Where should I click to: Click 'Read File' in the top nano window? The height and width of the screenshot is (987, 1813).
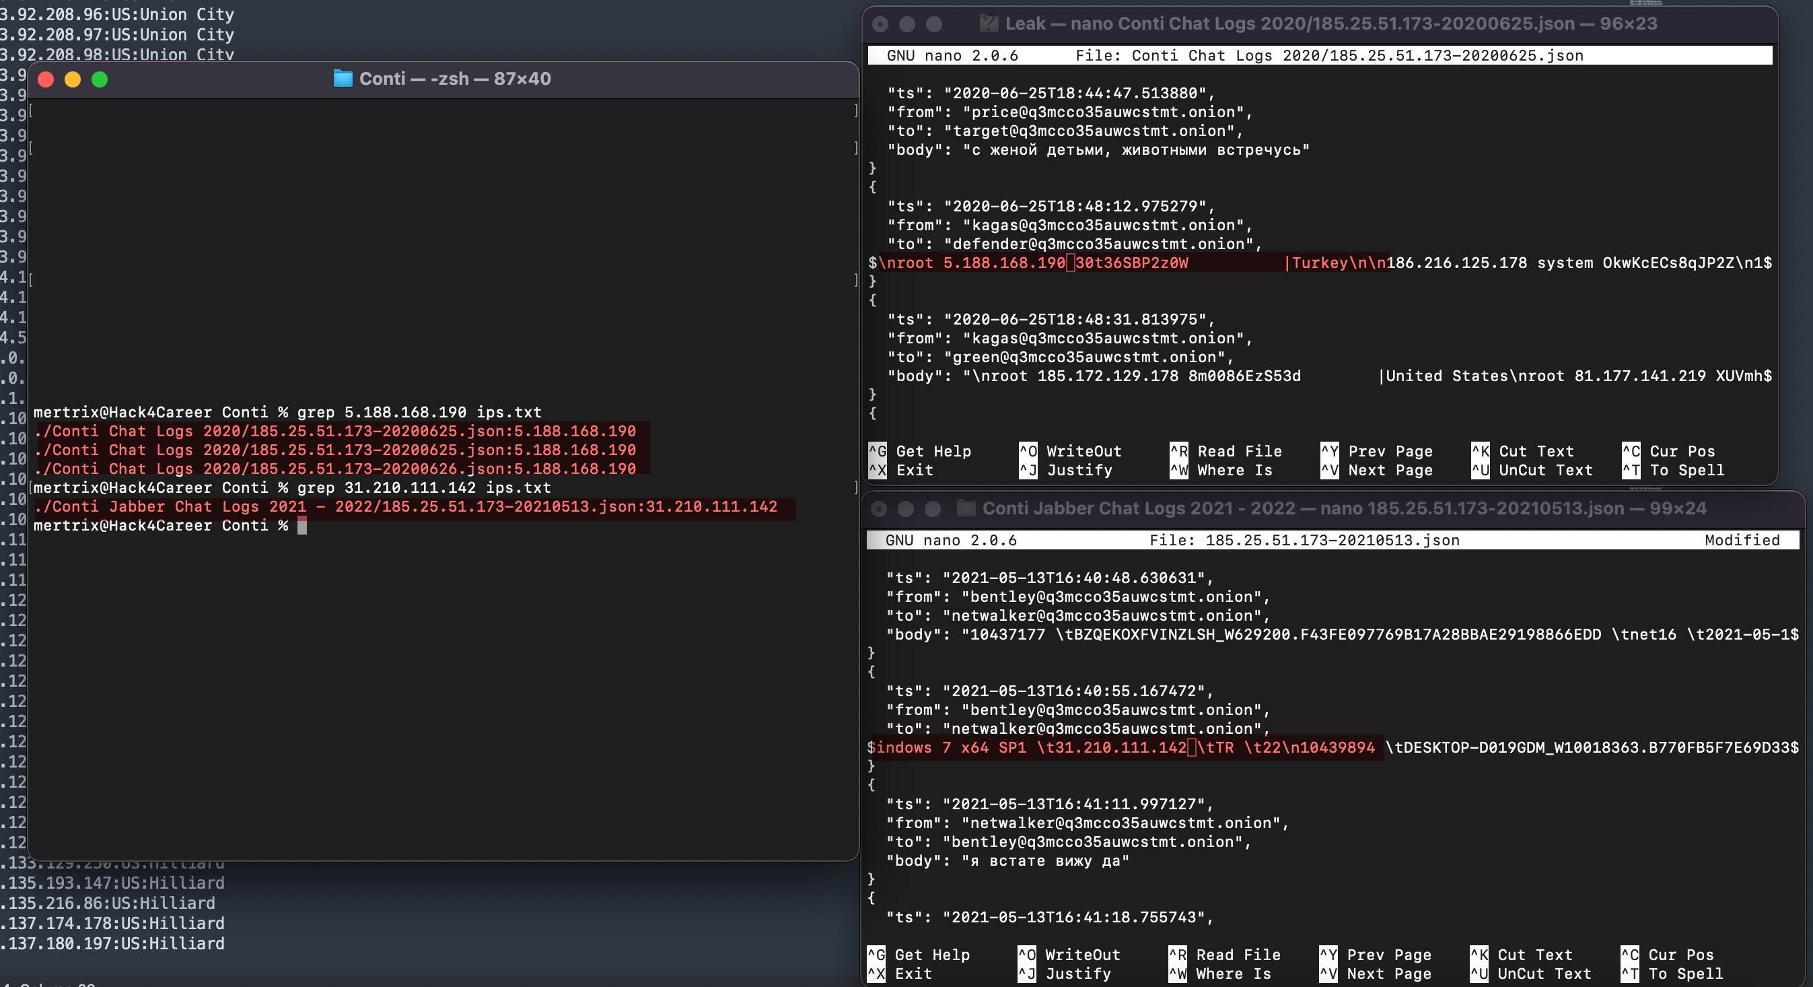point(1240,451)
